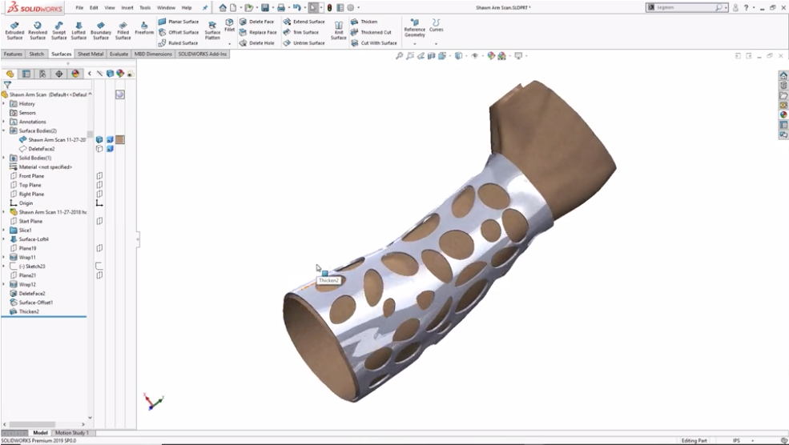Expand the Wrap11 feature
The image size is (789, 445).
tap(4, 258)
